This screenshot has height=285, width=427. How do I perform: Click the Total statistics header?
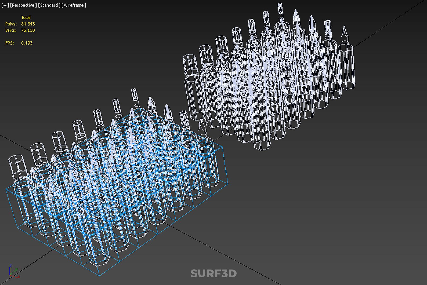[x=26, y=17]
